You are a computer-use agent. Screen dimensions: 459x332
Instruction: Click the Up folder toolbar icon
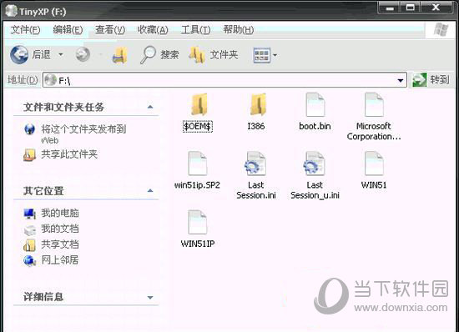(120, 55)
